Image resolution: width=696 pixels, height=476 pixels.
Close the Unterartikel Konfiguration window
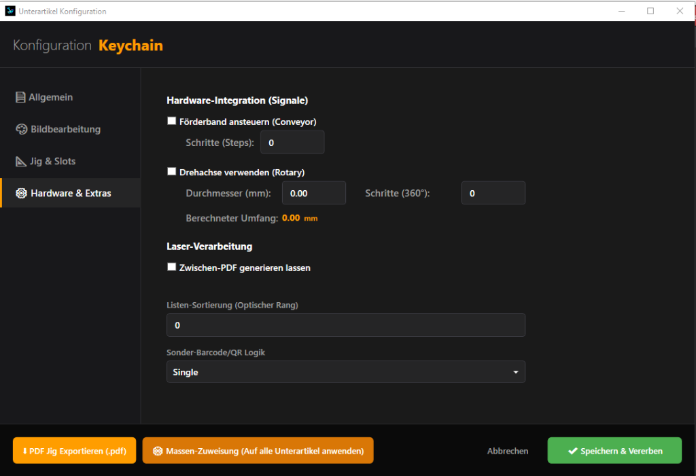click(680, 11)
